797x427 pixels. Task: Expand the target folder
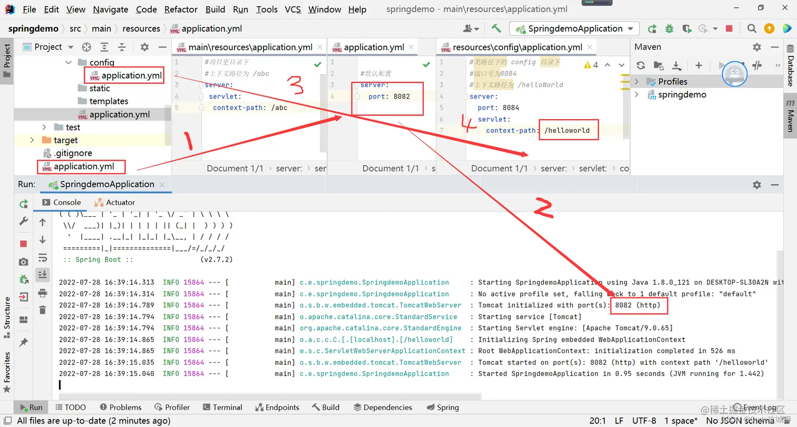tap(32, 140)
